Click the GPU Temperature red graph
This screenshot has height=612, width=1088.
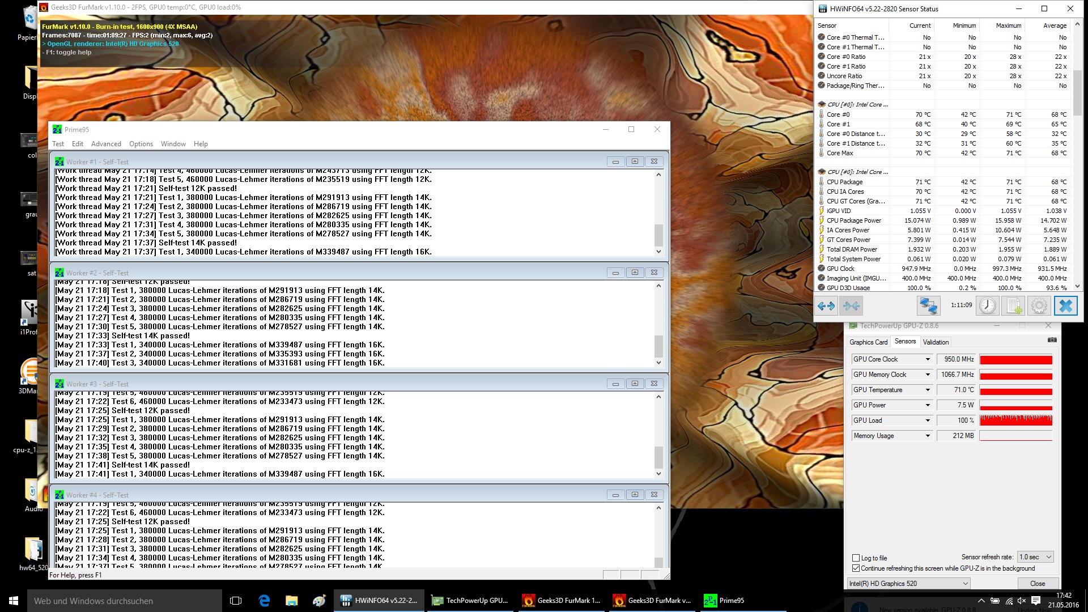coord(1015,390)
